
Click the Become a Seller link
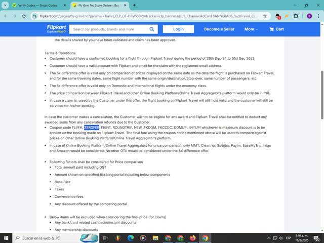point(219,29)
